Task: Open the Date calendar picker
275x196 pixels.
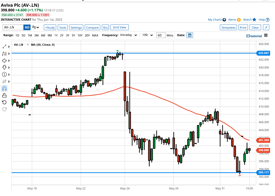Action: coord(190,35)
